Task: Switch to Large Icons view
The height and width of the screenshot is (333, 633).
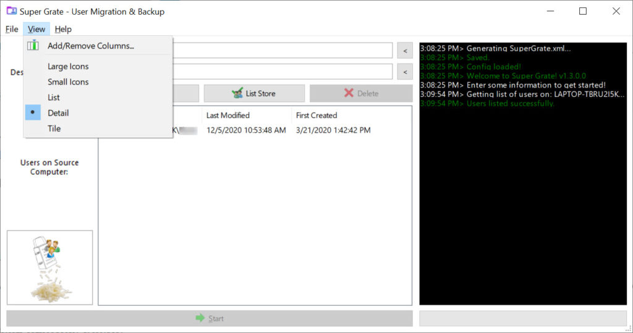Action: 68,67
